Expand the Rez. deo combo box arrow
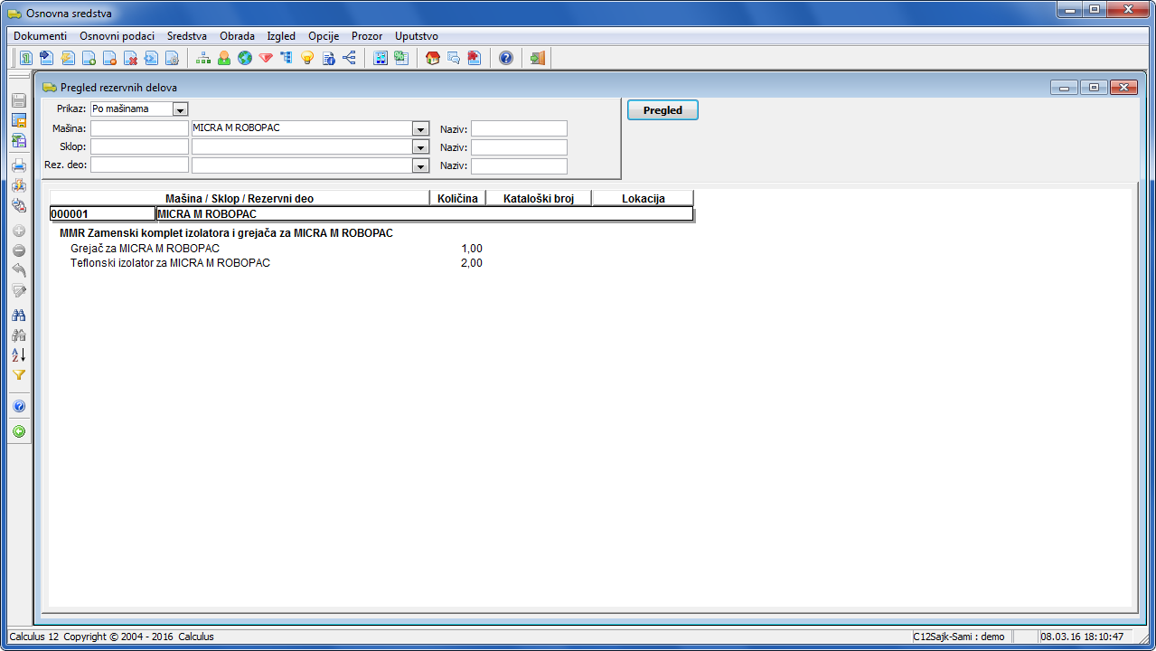 [x=420, y=166]
